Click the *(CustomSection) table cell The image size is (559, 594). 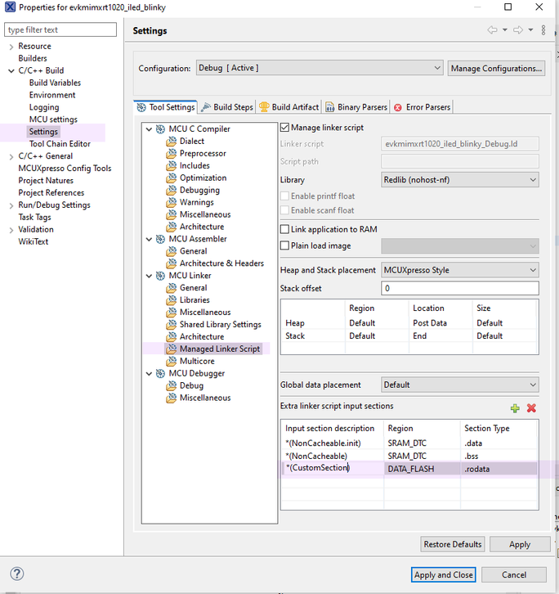click(333, 468)
